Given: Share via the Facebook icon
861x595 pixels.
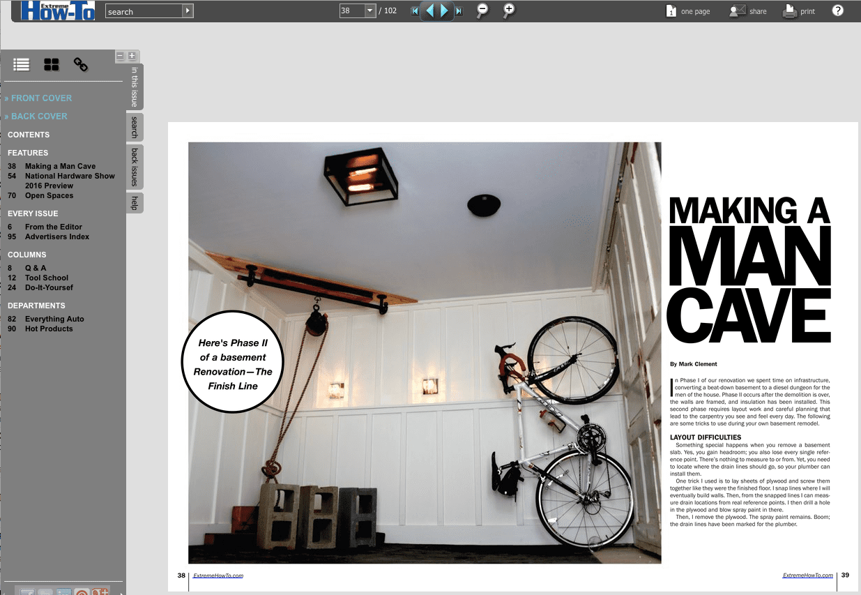Looking at the screenshot, I should pyautogui.click(x=27, y=592).
